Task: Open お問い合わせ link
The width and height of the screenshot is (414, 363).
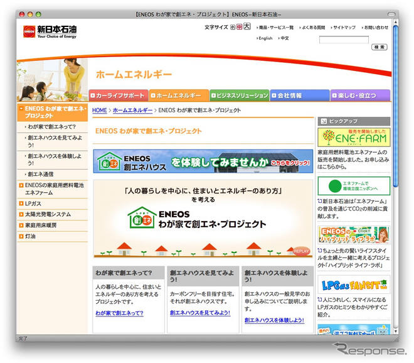Action: 375,28
